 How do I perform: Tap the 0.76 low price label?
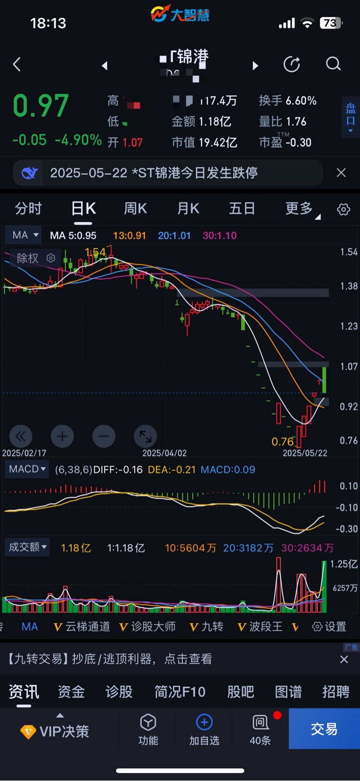tap(283, 441)
